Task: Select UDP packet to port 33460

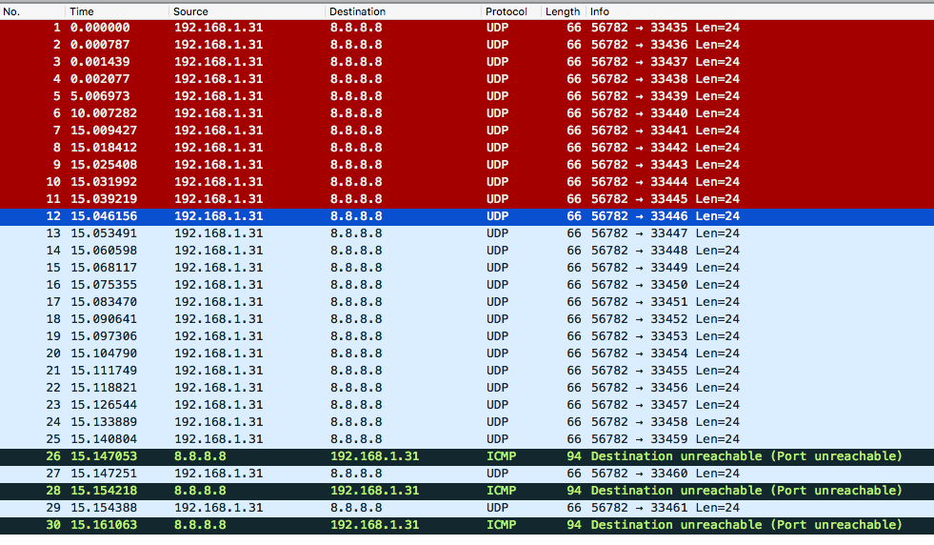Action: pyautogui.click(x=381, y=474)
